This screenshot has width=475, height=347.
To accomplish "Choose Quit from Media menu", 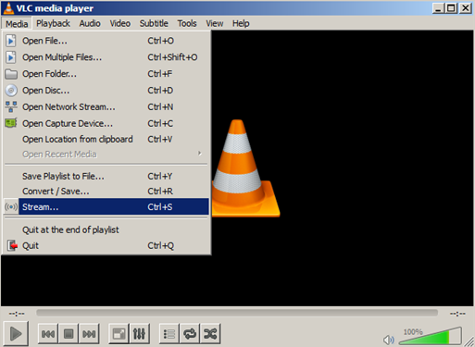I will pyautogui.click(x=106, y=246).
